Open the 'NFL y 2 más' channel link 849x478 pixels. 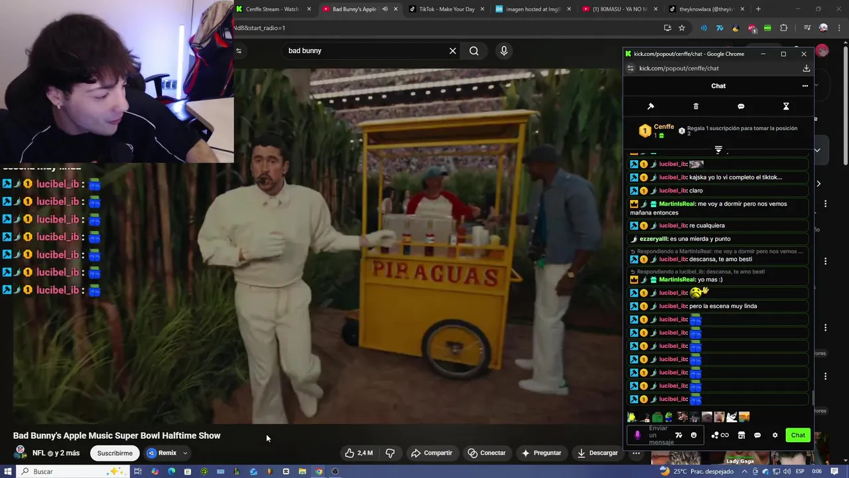pos(56,453)
